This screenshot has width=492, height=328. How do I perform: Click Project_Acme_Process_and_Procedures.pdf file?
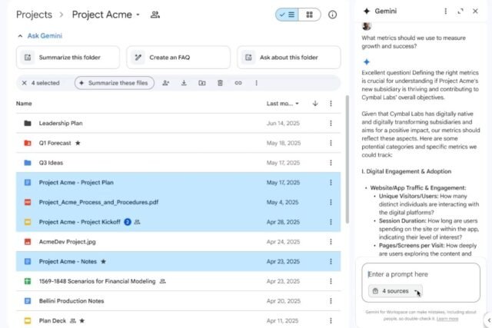click(178, 202)
